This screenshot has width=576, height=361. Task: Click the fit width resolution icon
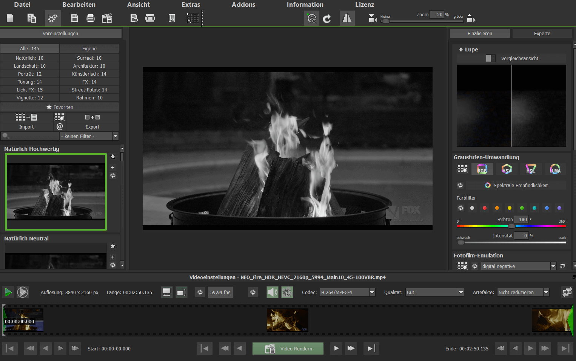[166, 292]
